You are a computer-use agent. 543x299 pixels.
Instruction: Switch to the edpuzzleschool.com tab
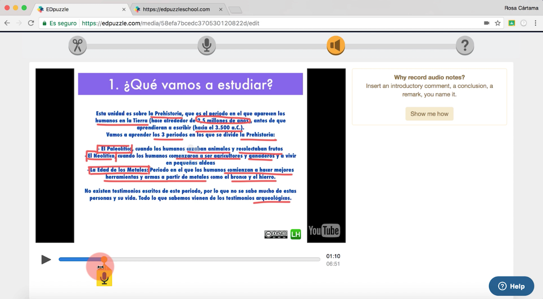tap(176, 9)
